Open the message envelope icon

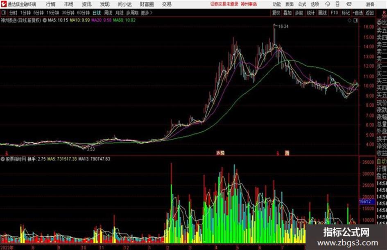(349, 4)
